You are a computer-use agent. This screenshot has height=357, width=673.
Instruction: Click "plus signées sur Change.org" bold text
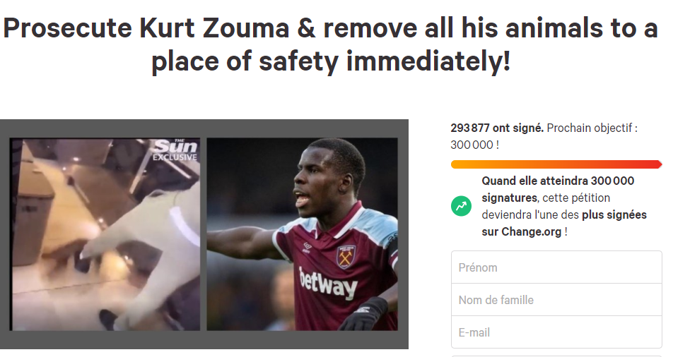pyautogui.click(x=564, y=223)
